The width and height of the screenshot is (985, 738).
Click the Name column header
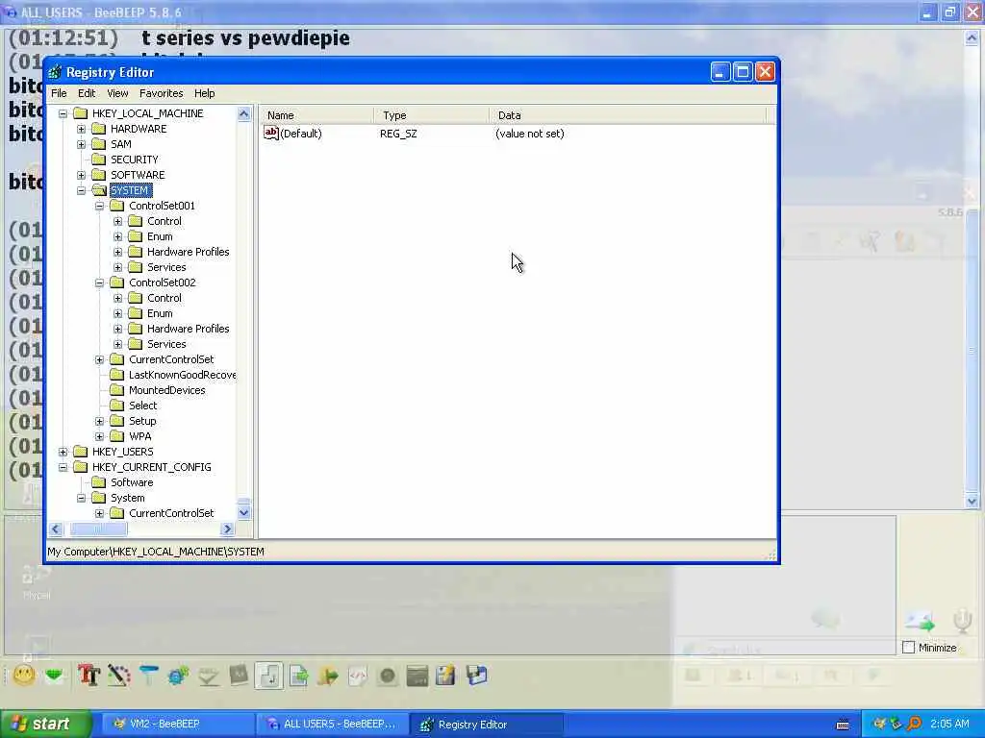[x=317, y=115]
